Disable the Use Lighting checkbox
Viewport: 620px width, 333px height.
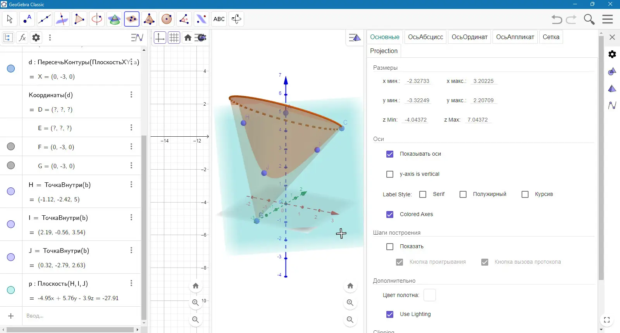coord(390,314)
